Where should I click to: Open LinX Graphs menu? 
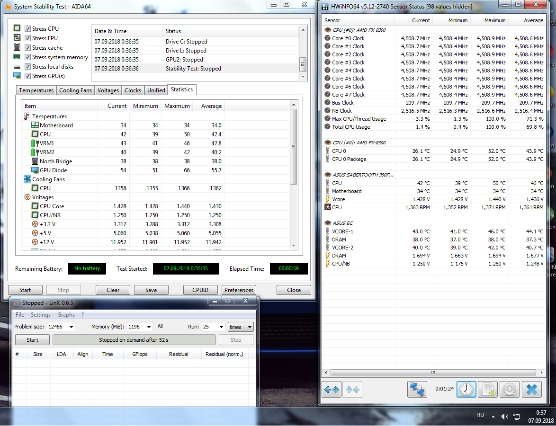[x=66, y=315]
